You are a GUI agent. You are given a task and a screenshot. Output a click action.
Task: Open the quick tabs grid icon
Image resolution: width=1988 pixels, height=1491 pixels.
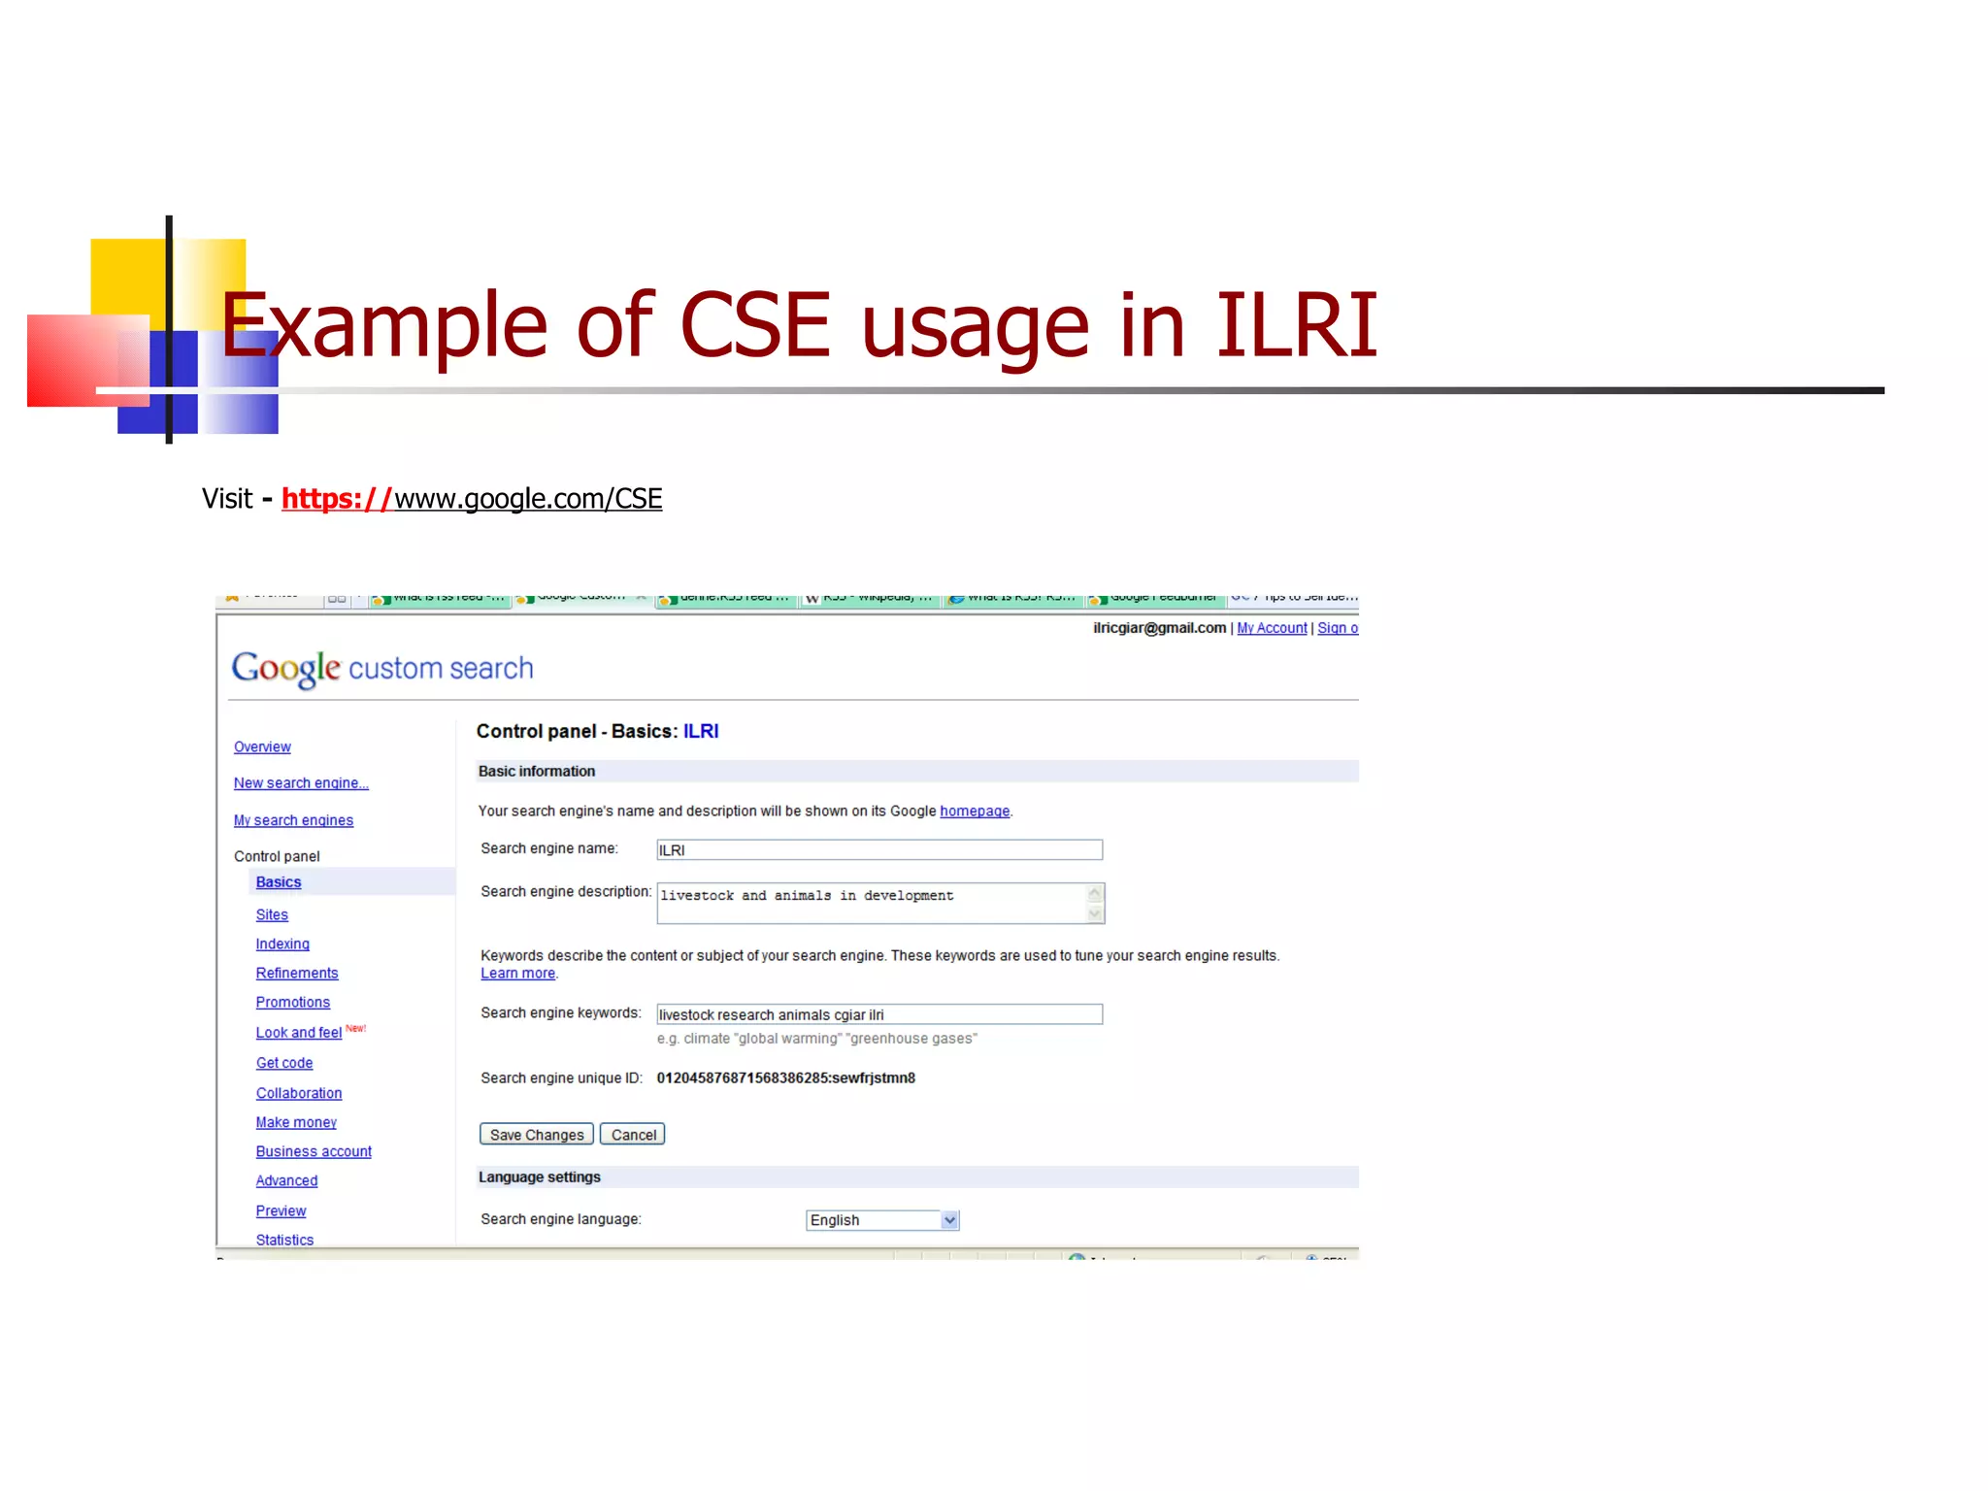click(x=337, y=599)
